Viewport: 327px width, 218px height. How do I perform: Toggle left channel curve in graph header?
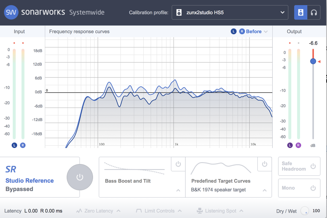tap(233, 31)
